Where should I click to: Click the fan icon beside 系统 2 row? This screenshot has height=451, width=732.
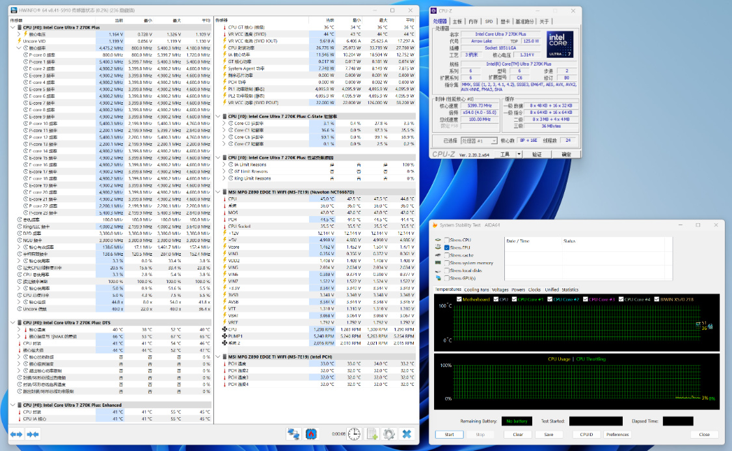click(224, 343)
